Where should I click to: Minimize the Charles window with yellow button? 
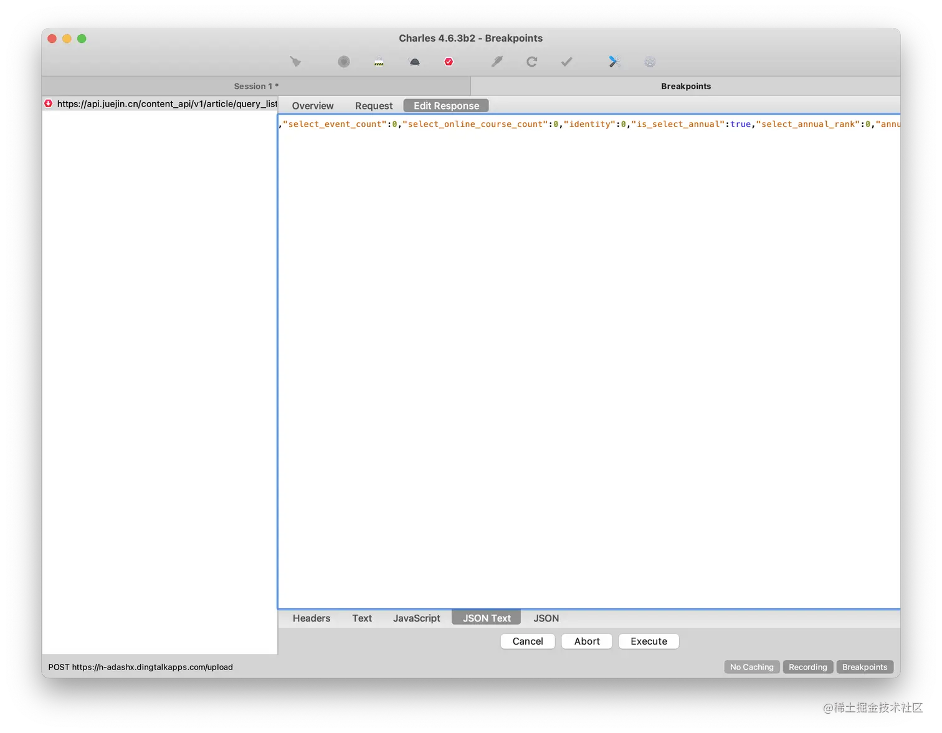[67, 39]
